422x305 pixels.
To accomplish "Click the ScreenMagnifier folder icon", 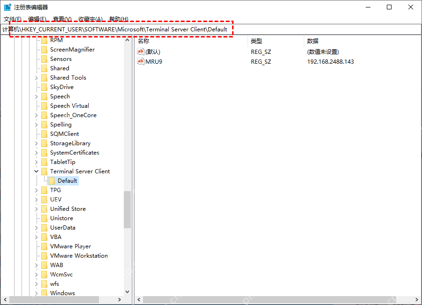I will click(x=45, y=50).
